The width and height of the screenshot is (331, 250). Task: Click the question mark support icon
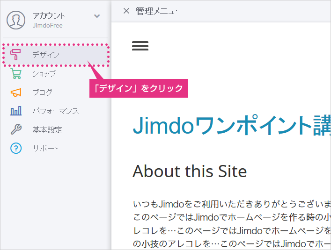pyautogui.click(x=16, y=148)
